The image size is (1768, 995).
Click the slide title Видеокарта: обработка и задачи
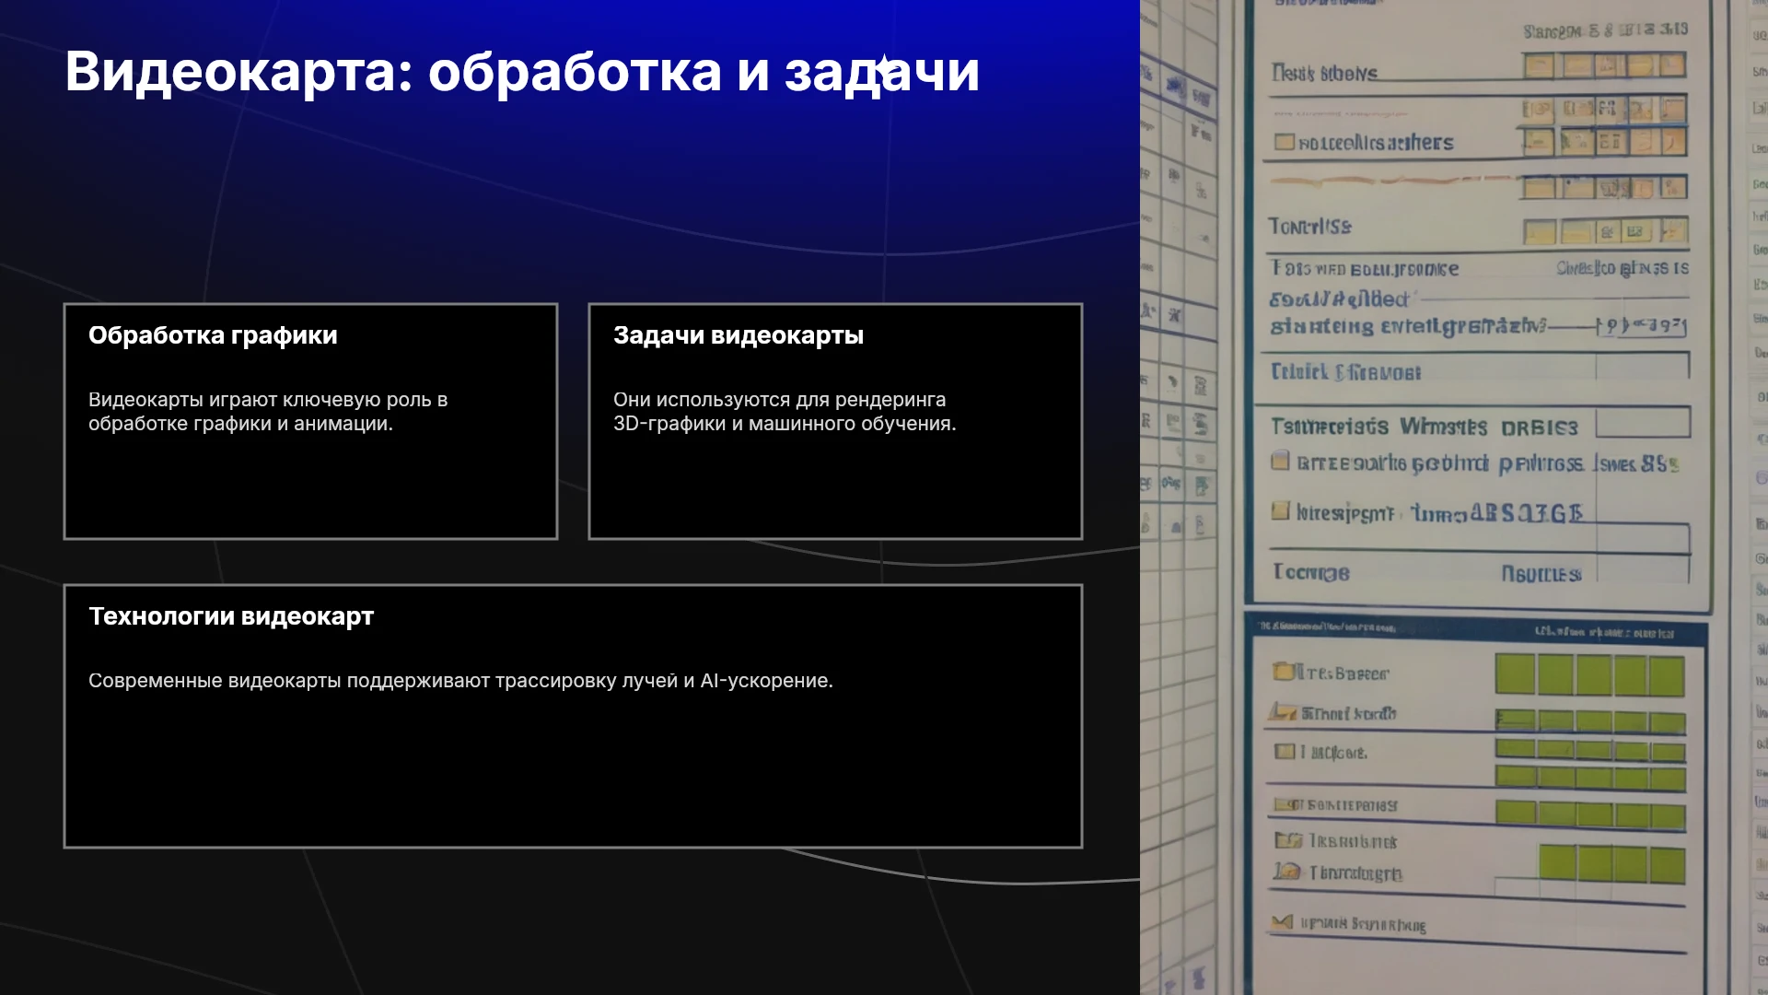[x=522, y=71]
